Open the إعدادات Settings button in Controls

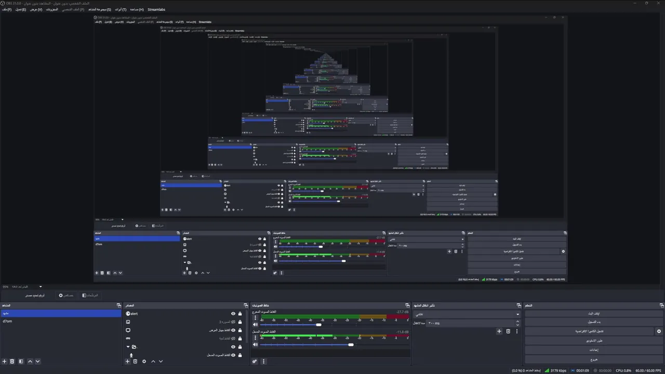tap(594, 350)
